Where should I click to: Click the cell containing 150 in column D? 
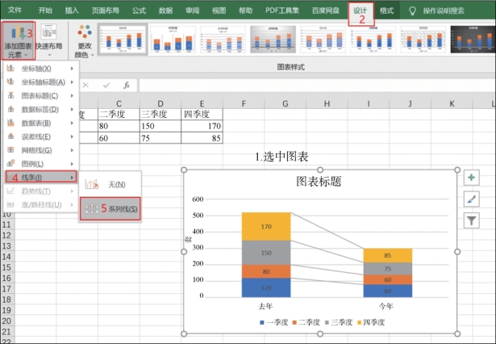click(x=160, y=126)
